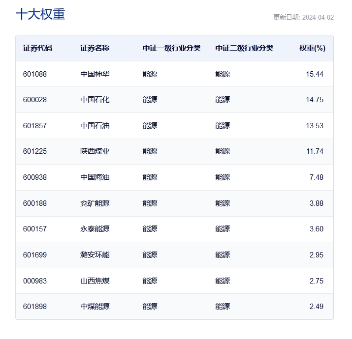Click weight value 2.49
The height and width of the screenshot is (339, 352).
click(x=317, y=307)
